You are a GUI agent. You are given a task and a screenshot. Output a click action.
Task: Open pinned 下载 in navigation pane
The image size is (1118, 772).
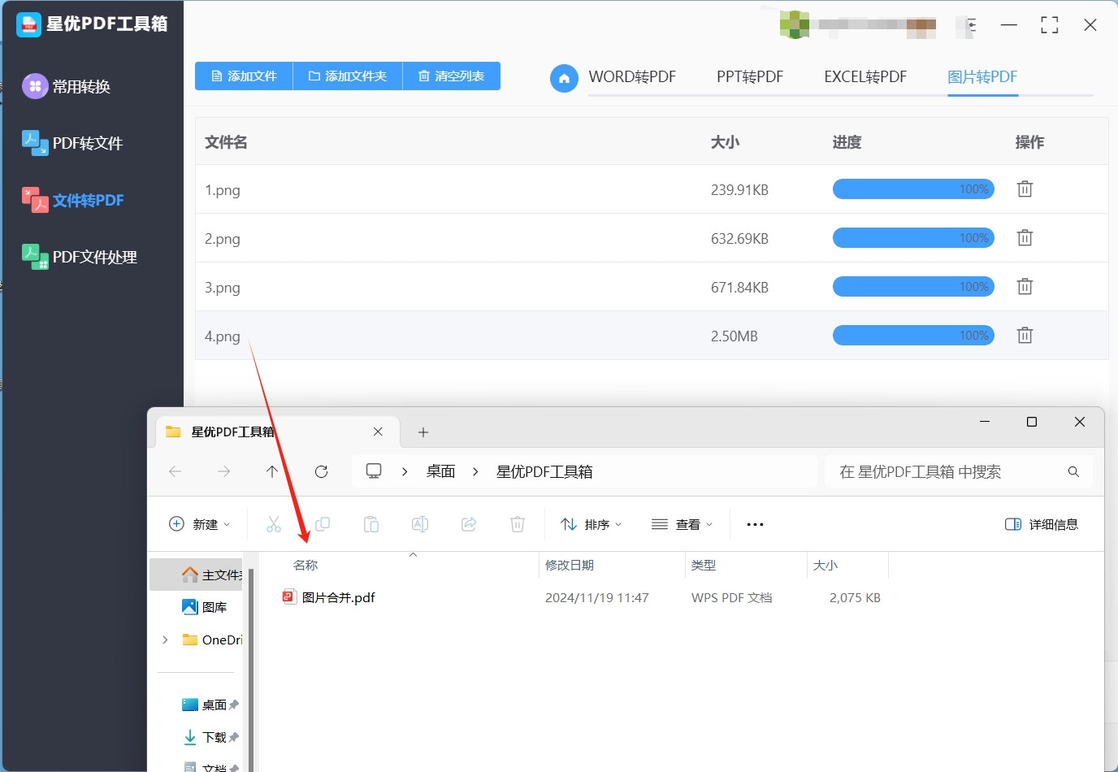pyautogui.click(x=210, y=737)
